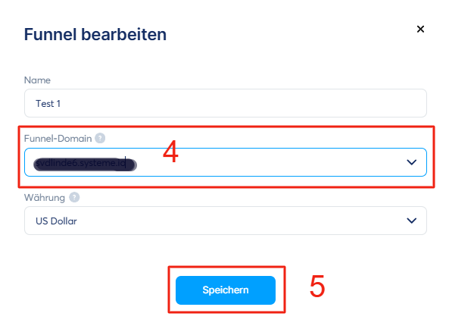The height and width of the screenshot is (329, 449).
Task: Focus the Name input field
Action: pyautogui.click(x=226, y=103)
